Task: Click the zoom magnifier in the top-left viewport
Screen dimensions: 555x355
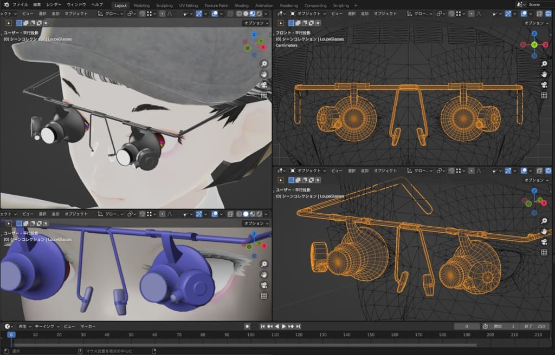Action: (264, 63)
